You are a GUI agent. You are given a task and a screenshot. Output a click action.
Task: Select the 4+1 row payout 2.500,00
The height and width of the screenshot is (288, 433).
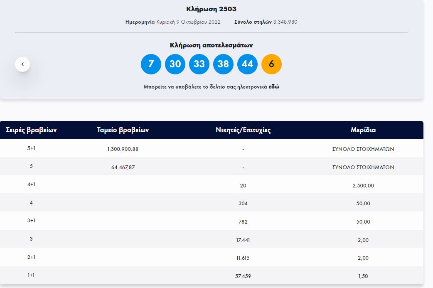pyautogui.click(x=363, y=185)
